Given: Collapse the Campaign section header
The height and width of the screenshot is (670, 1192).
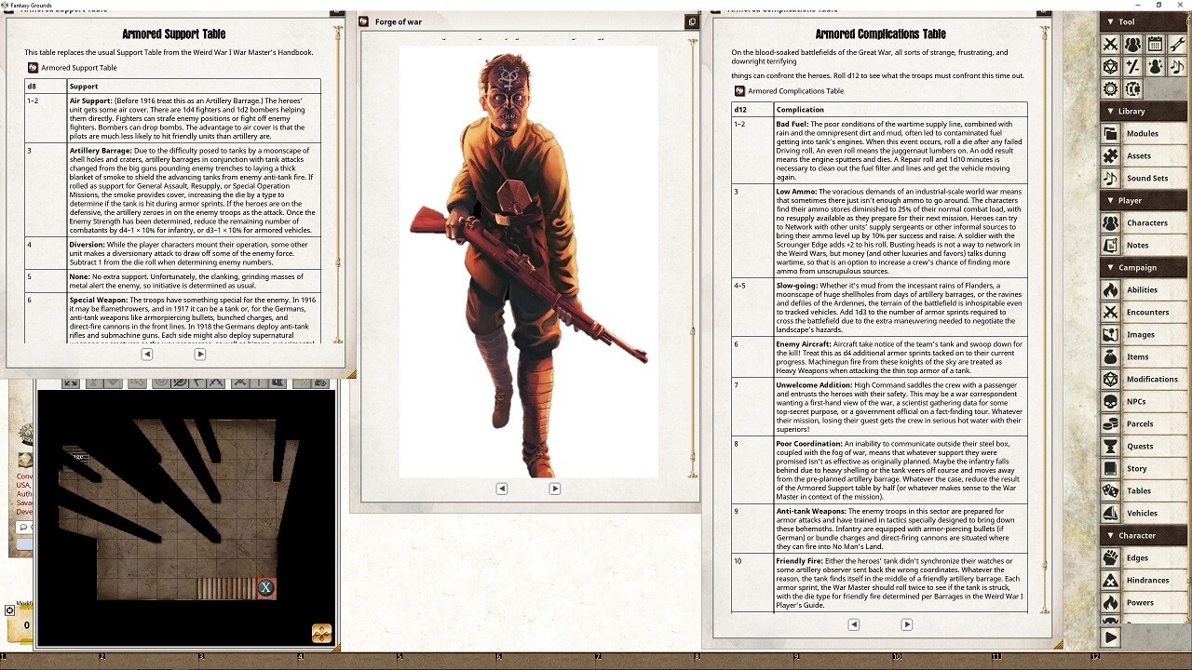Looking at the screenshot, I should [x=1110, y=267].
